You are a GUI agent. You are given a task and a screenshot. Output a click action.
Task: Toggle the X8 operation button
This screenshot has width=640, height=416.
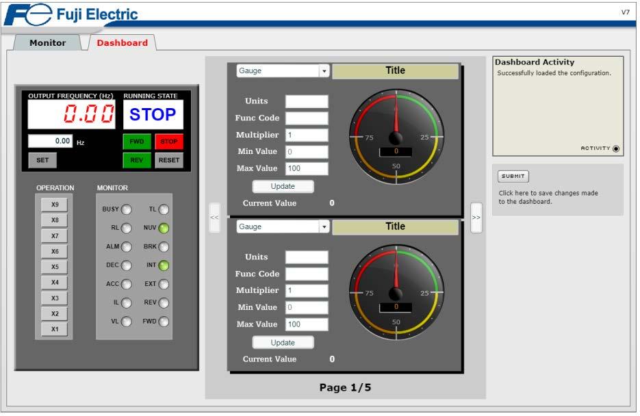pos(55,220)
